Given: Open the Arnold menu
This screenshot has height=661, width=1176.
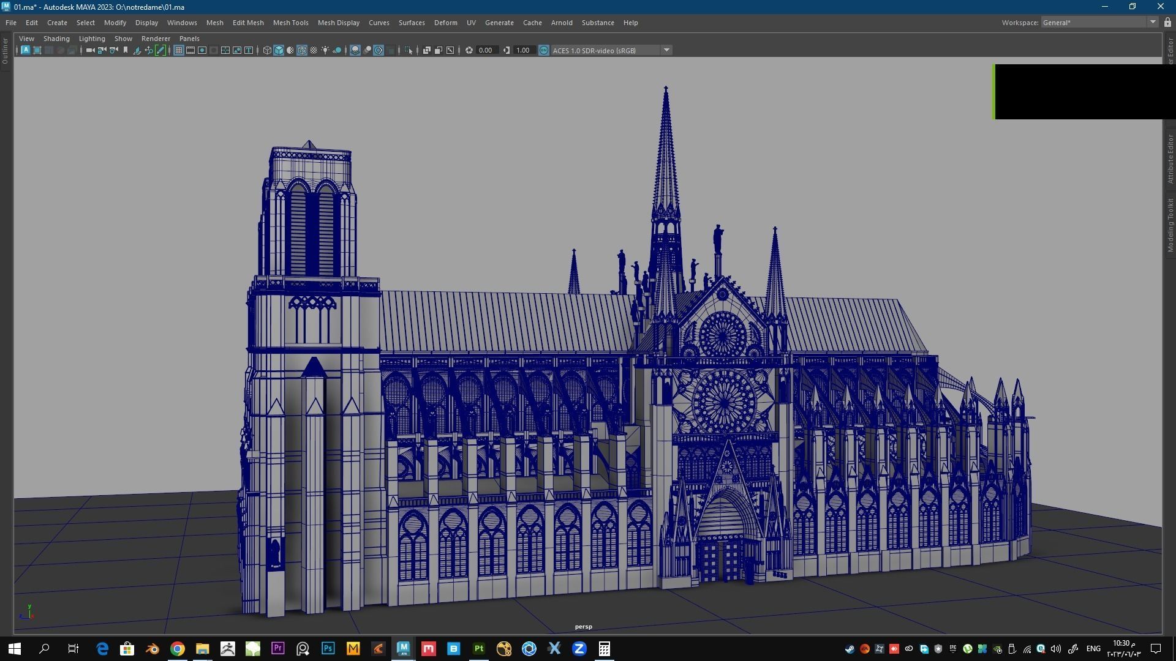Looking at the screenshot, I should 562,23.
